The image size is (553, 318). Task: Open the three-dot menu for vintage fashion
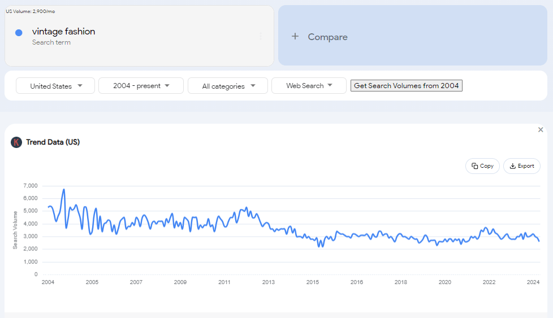click(x=261, y=36)
